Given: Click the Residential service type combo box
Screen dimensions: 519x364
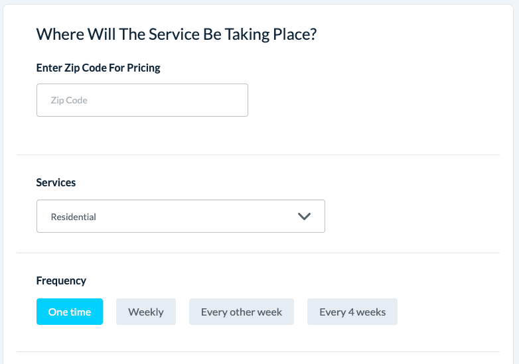Looking at the screenshot, I should point(181,216).
